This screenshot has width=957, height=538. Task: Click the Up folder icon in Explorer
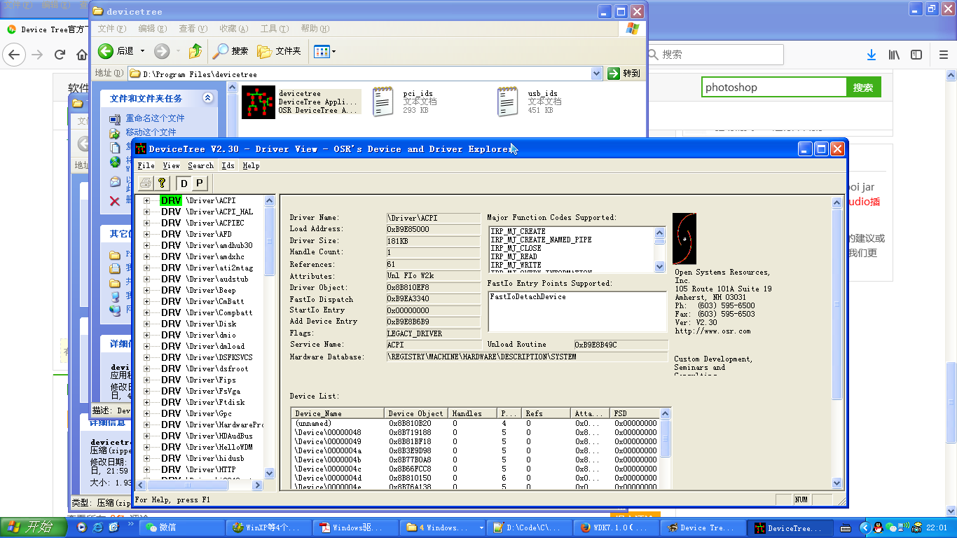click(195, 50)
